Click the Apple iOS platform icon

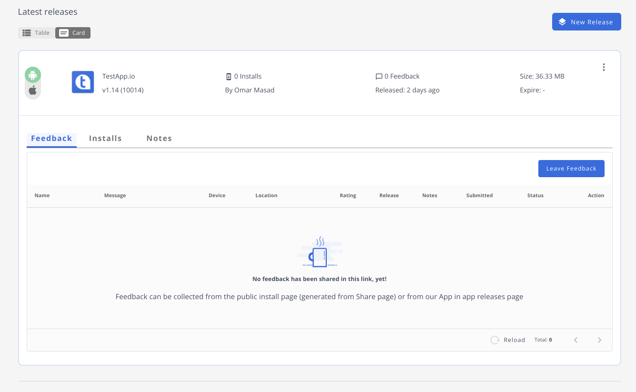point(33,90)
